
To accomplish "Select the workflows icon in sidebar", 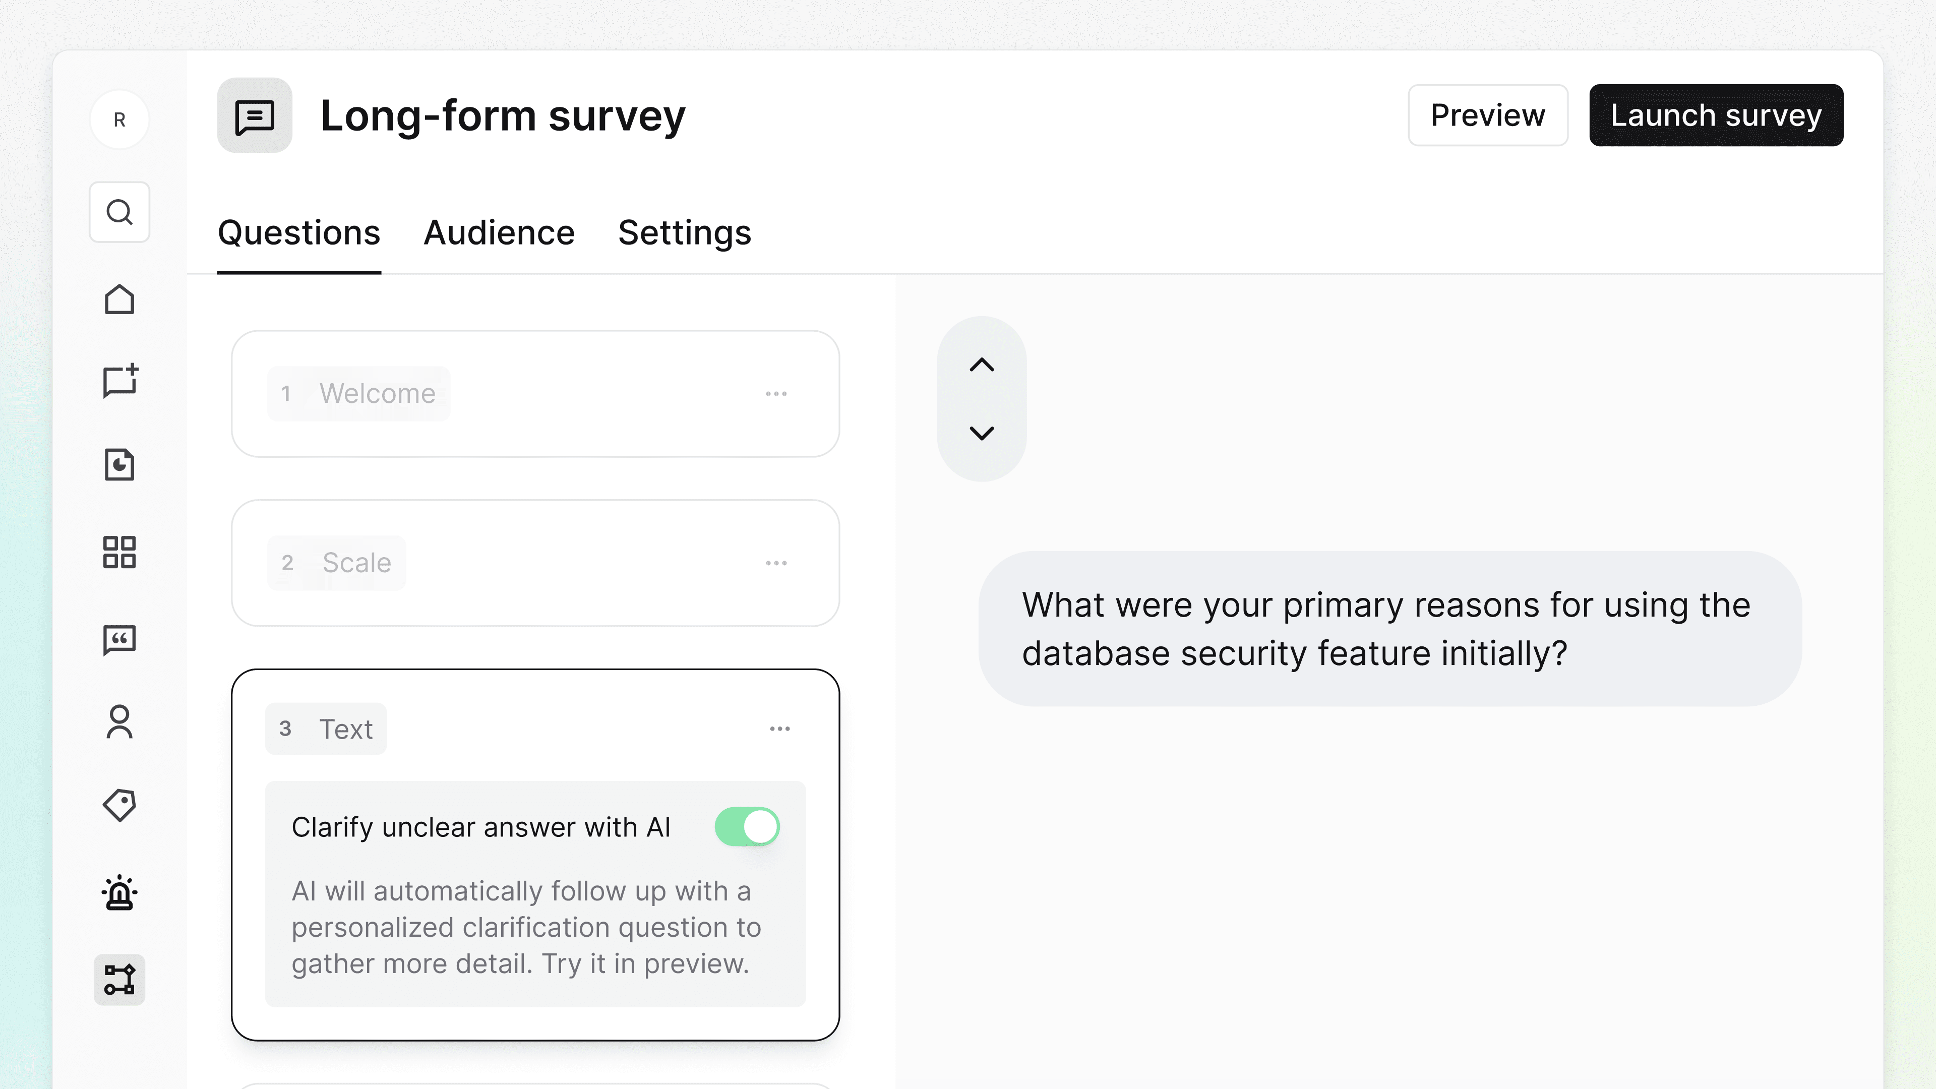I will [x=119, y=979].
